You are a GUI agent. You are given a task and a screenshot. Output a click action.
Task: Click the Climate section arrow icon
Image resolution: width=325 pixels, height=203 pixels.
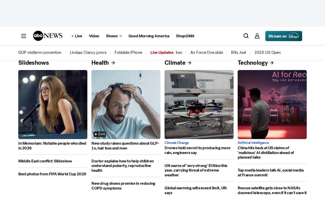click(189, 63)
